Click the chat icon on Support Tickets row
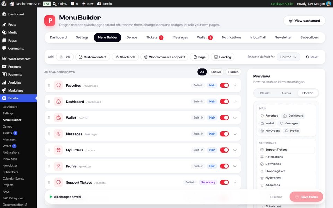Image resolution: width=333 pixels, height=208 pixels. [58, 182]
